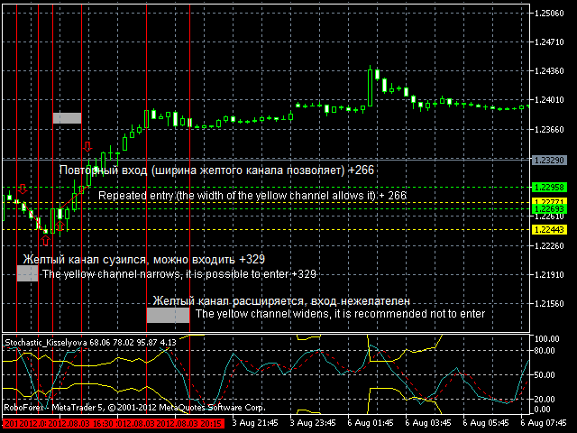The height and width of the screenshot is (433, 577).
Task: Click the 20.00 level on the stochastic scale
Action: point(546,399)
